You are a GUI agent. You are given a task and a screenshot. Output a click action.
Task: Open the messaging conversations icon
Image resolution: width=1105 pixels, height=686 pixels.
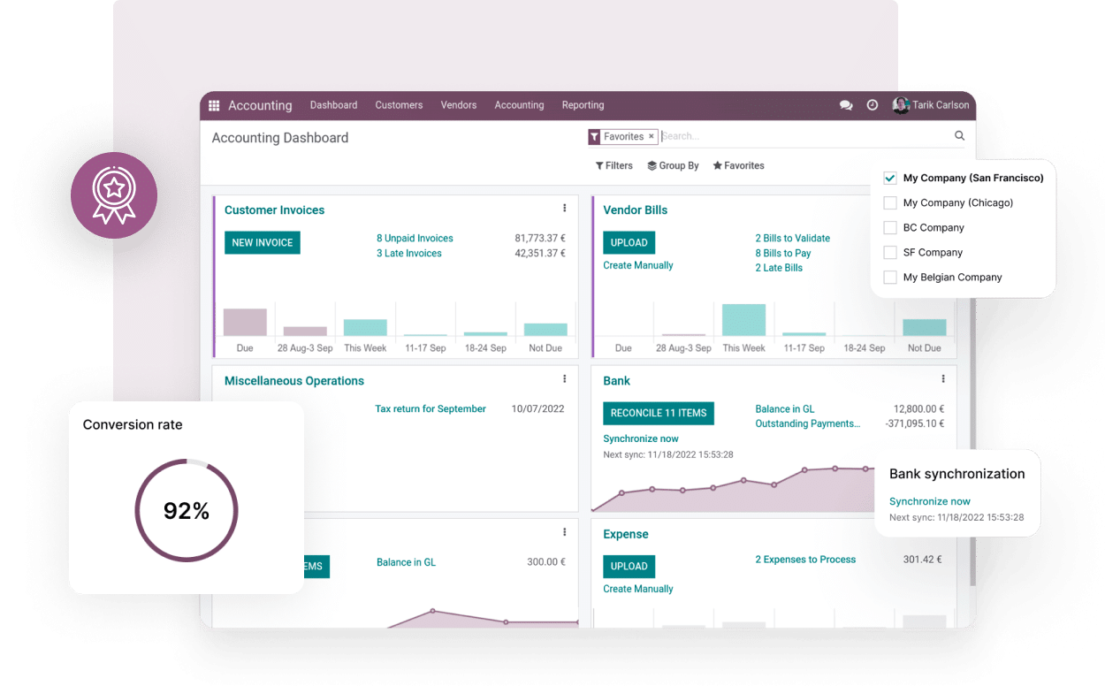pyautogui.click(x=846, y=105)
